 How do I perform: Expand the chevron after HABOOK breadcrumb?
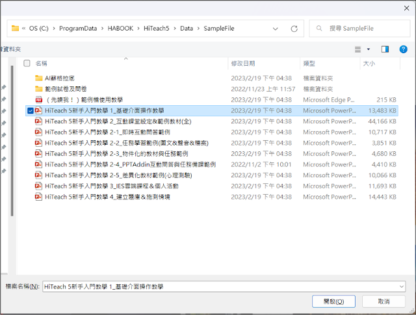point(138,29)
